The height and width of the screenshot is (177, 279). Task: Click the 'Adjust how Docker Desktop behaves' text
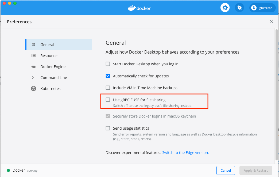tap(173, 52)
